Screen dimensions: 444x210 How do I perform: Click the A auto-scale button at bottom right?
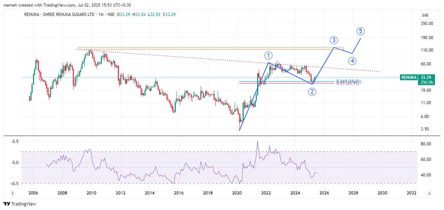coord(429,193)
